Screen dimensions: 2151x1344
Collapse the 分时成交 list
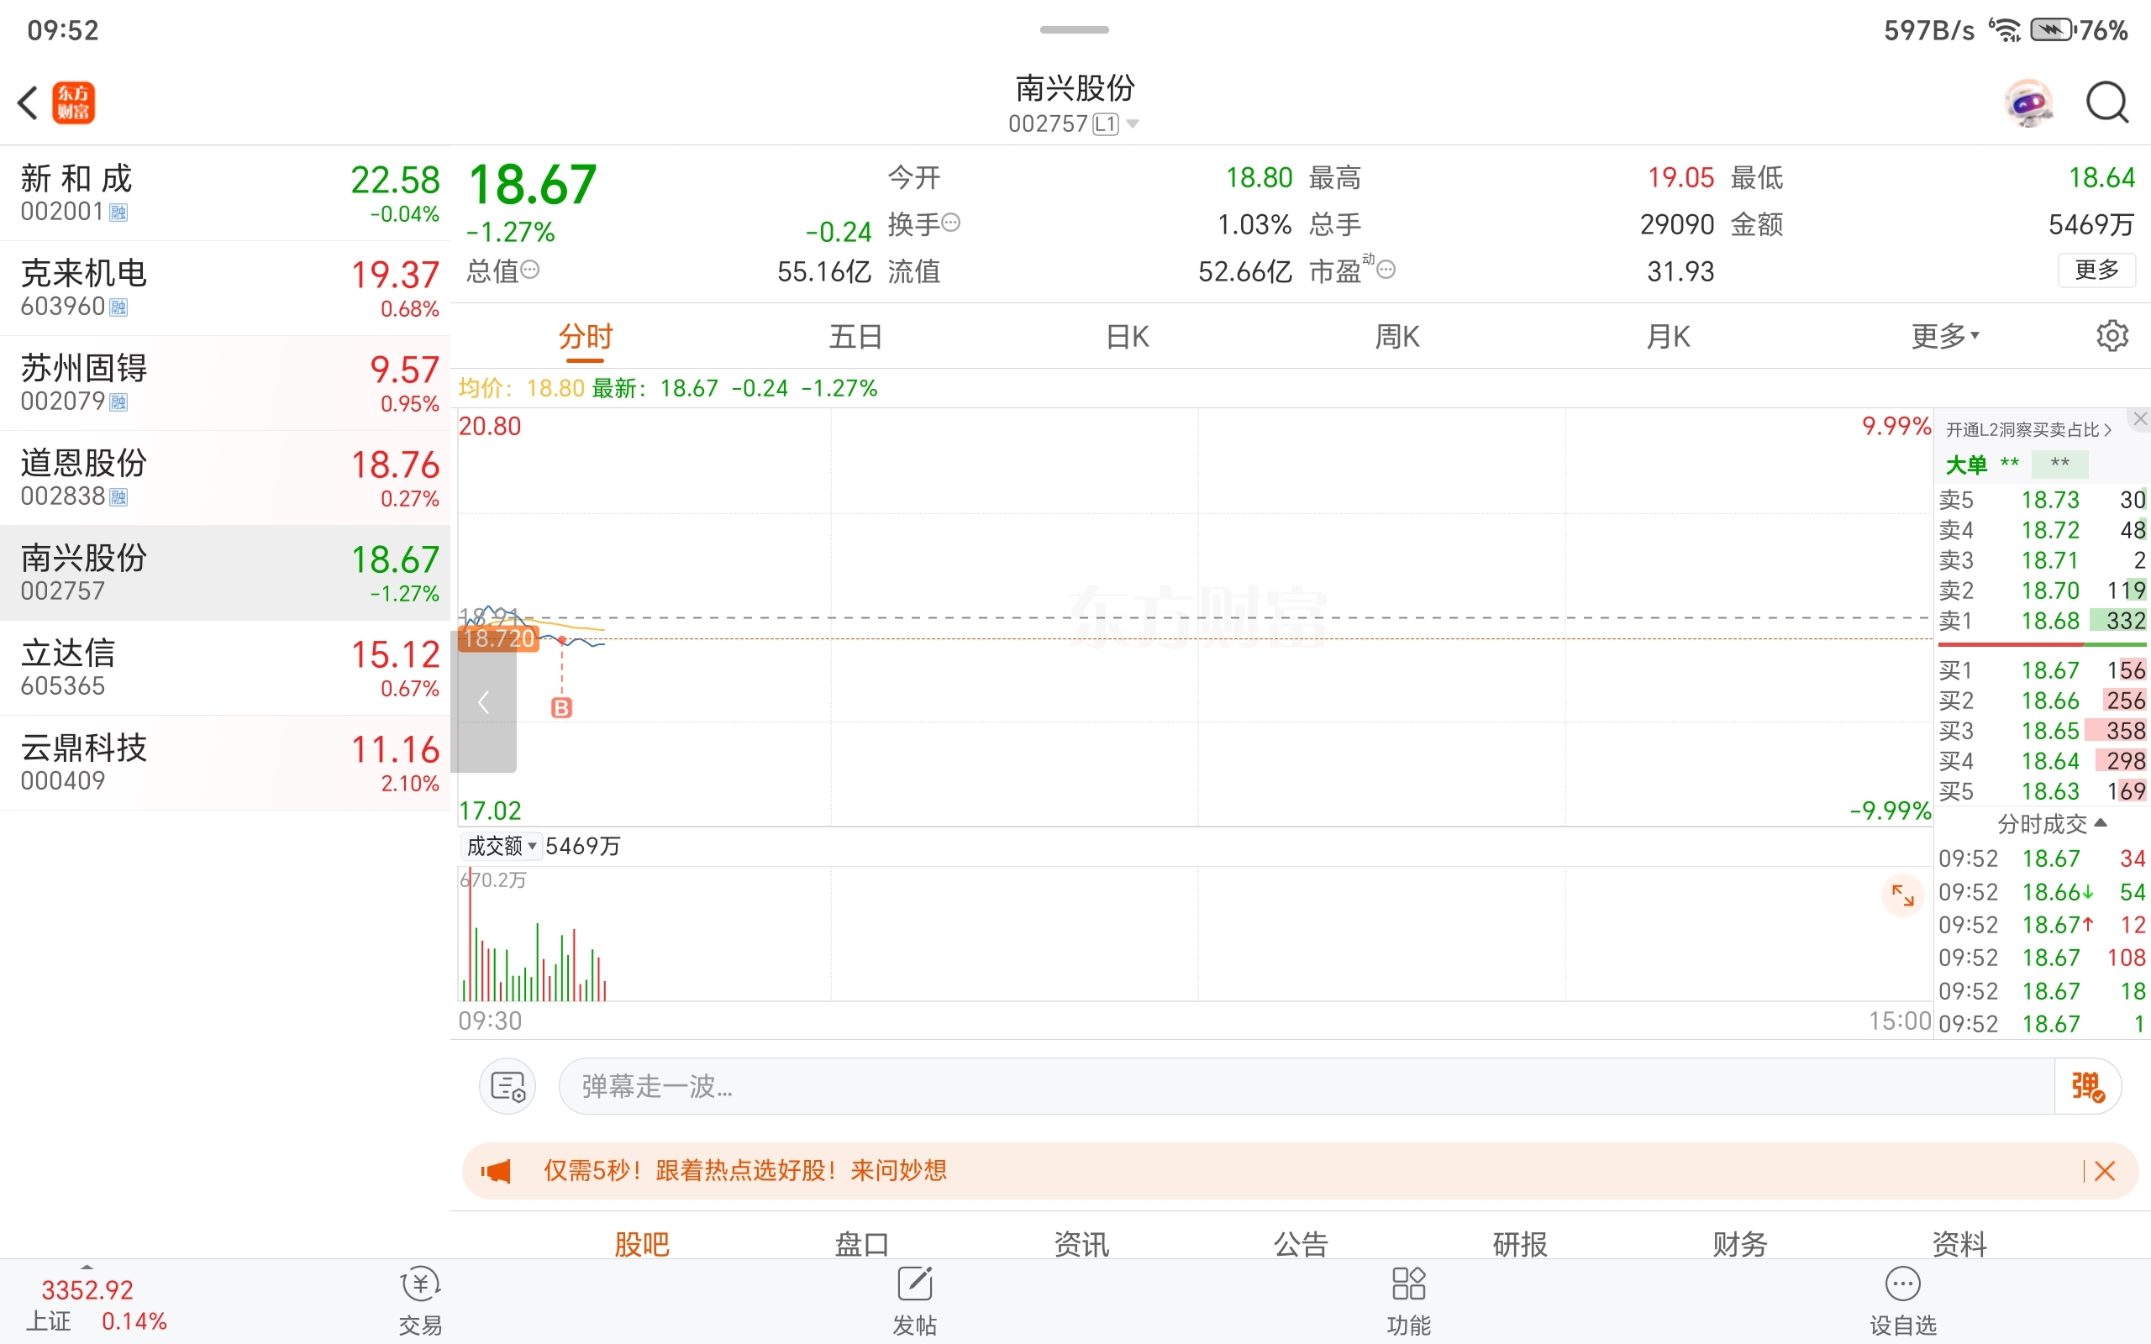(x=2052, y=824)
